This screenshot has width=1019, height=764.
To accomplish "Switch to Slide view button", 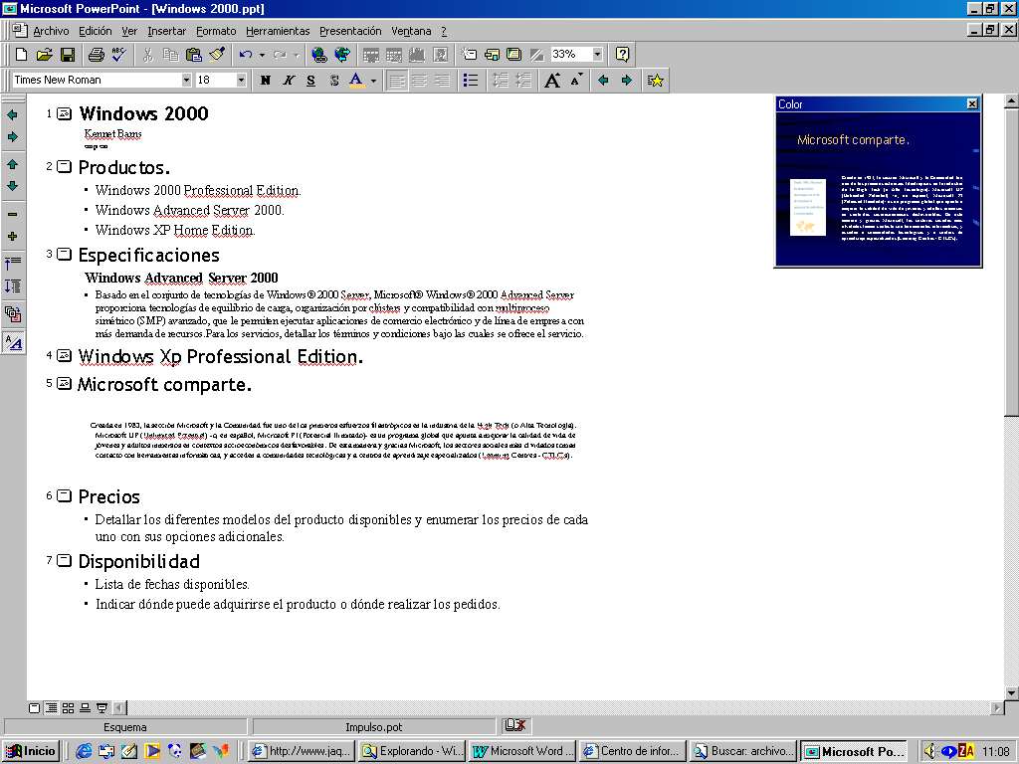I will (x=35, y=708).
